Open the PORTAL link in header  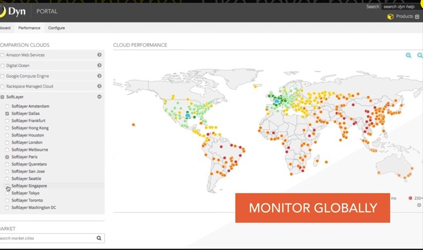[x=47, y=11]
